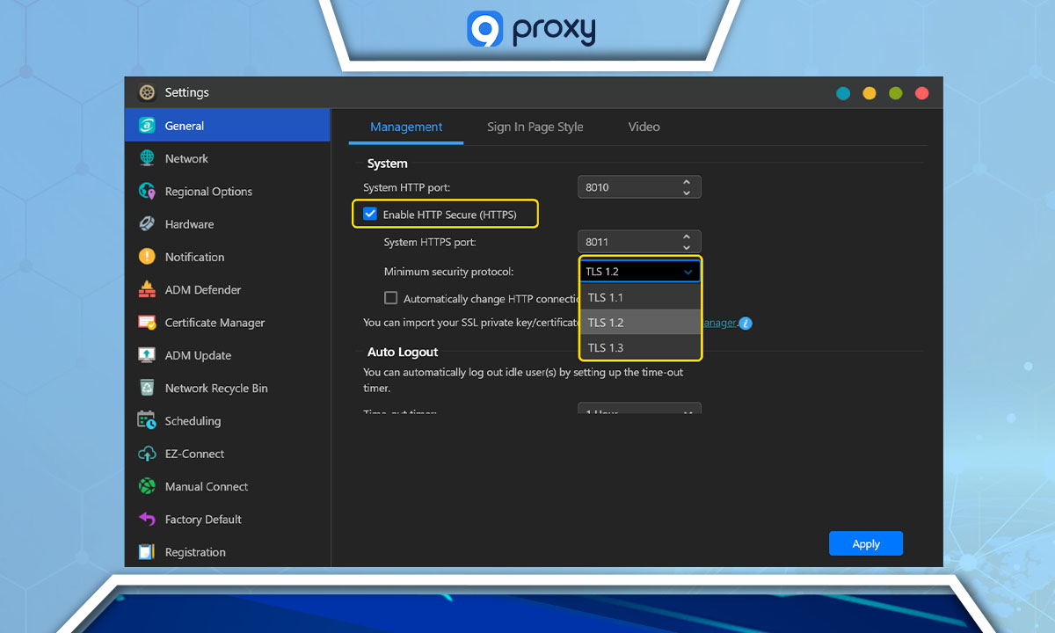Click the red dot in the title bar
This screenshot has width=1055, height=633.
pyautogui.click(x=921, y=92)
